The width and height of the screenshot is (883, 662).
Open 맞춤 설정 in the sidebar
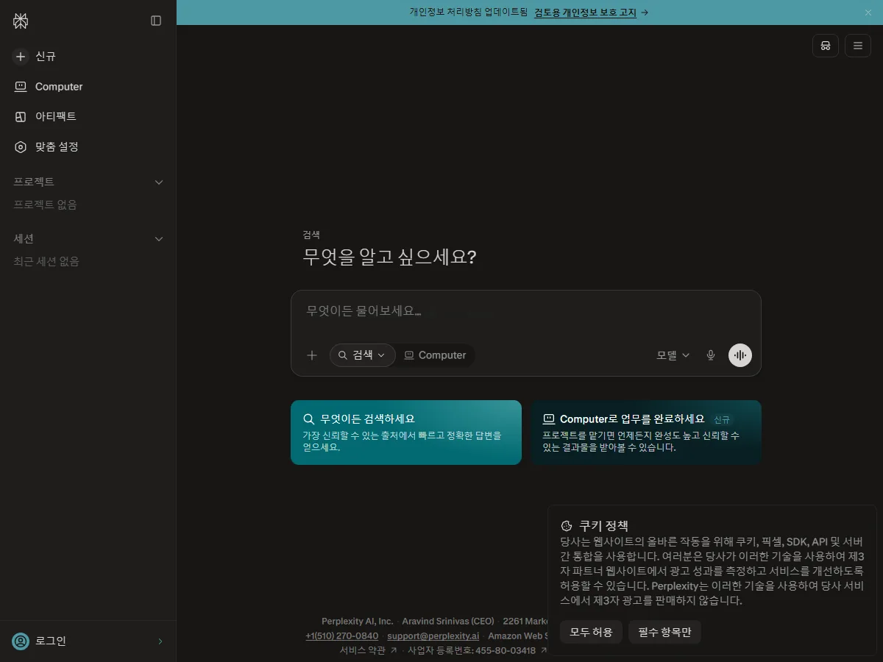tap(88, 146)
